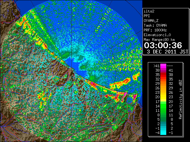The width and height of the screenshot is (190, 142).
Task: Click the yellow 20–23 dBZ legend band
Action: click(163, 97)
